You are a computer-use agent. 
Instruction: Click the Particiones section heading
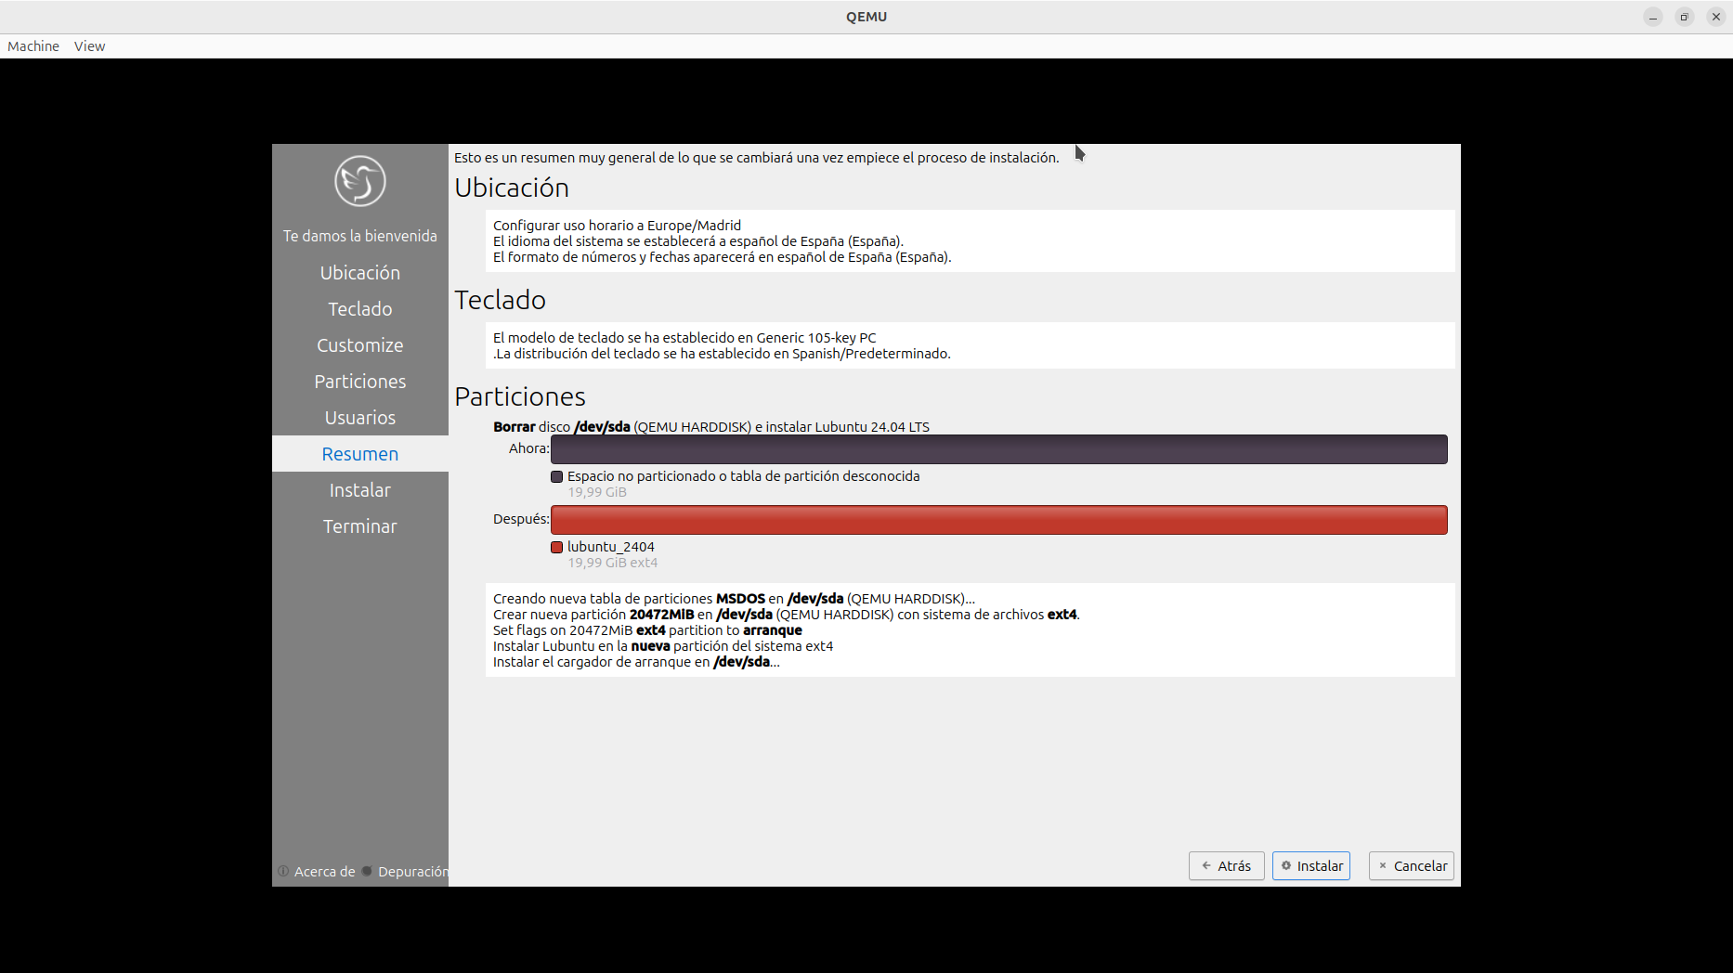pos(520,396)
